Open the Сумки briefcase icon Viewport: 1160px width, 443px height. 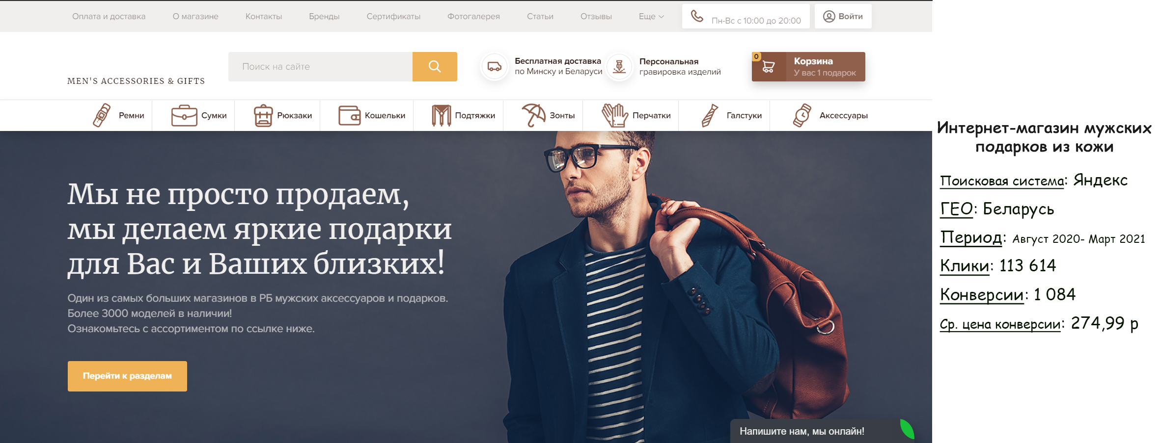click(x=184, y=116)
